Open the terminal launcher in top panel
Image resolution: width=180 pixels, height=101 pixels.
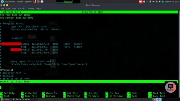coord(38,2)
